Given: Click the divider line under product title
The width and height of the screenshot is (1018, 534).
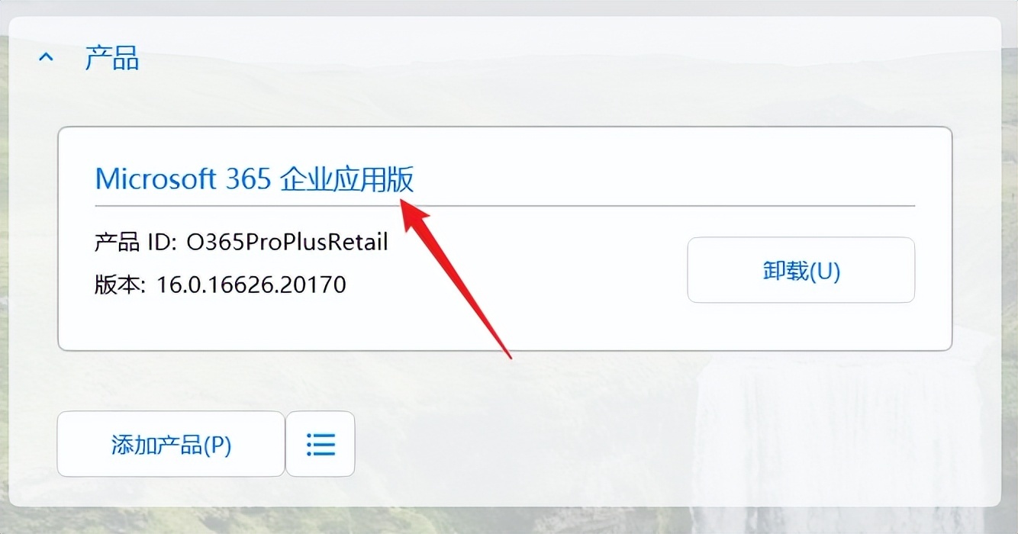Looking at the screenshot, I should pyautogui.click(x=505, y=206).
